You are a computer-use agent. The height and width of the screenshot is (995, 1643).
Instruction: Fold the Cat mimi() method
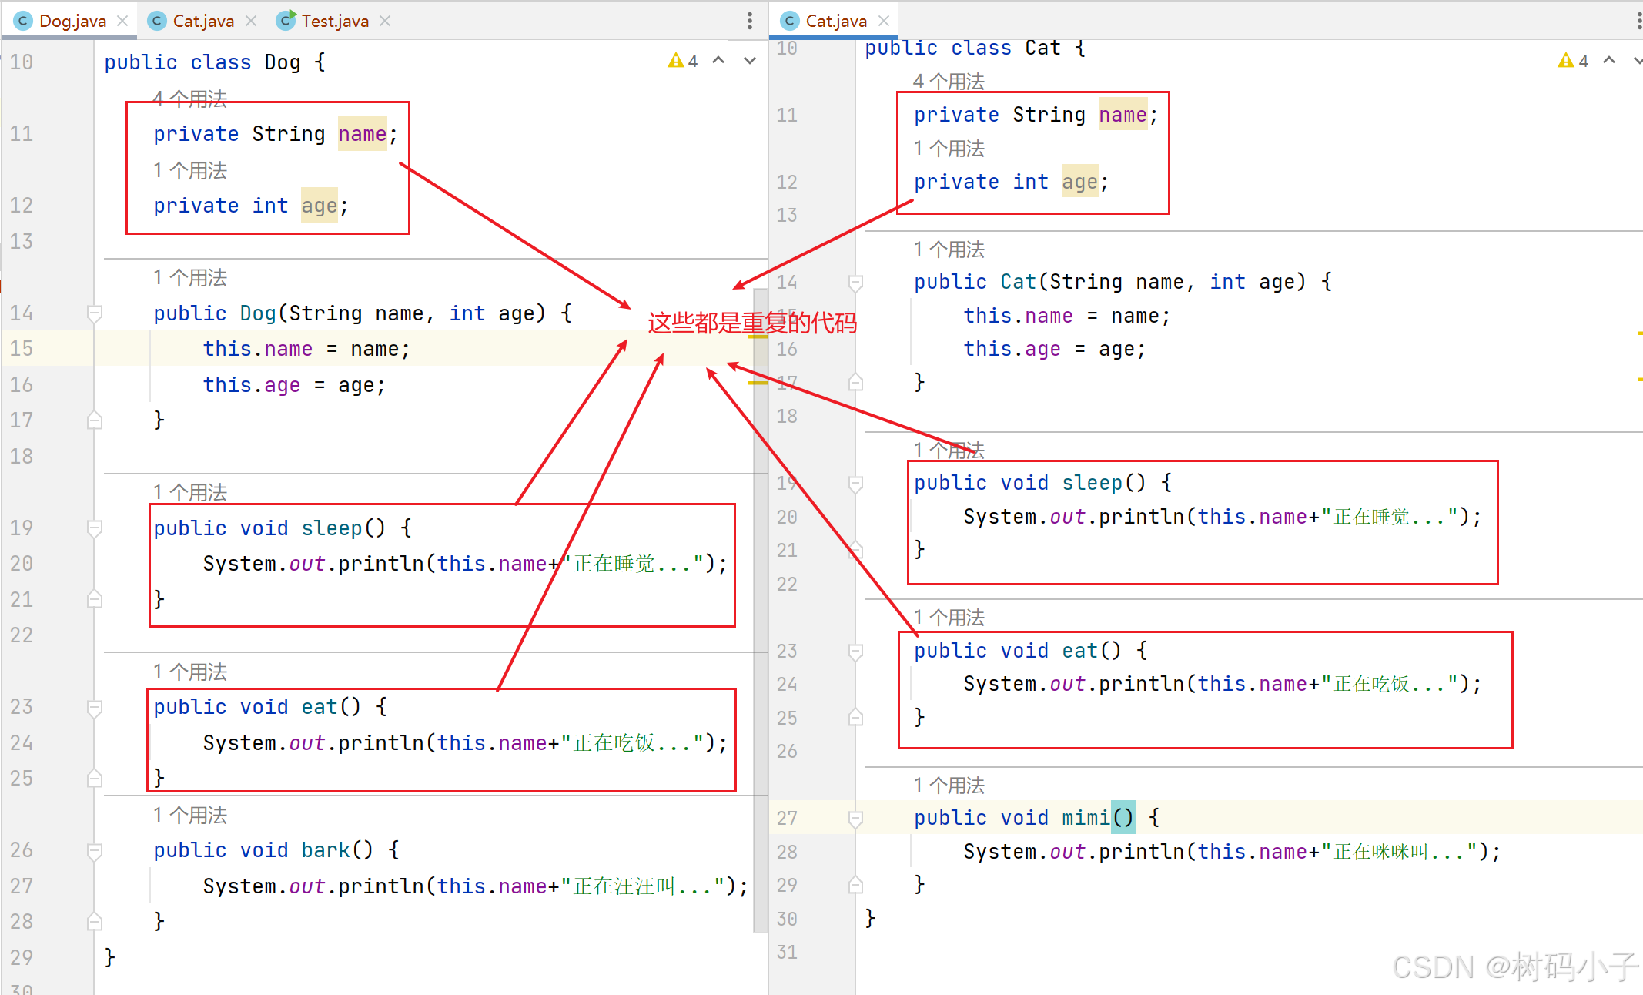[855, 818]
